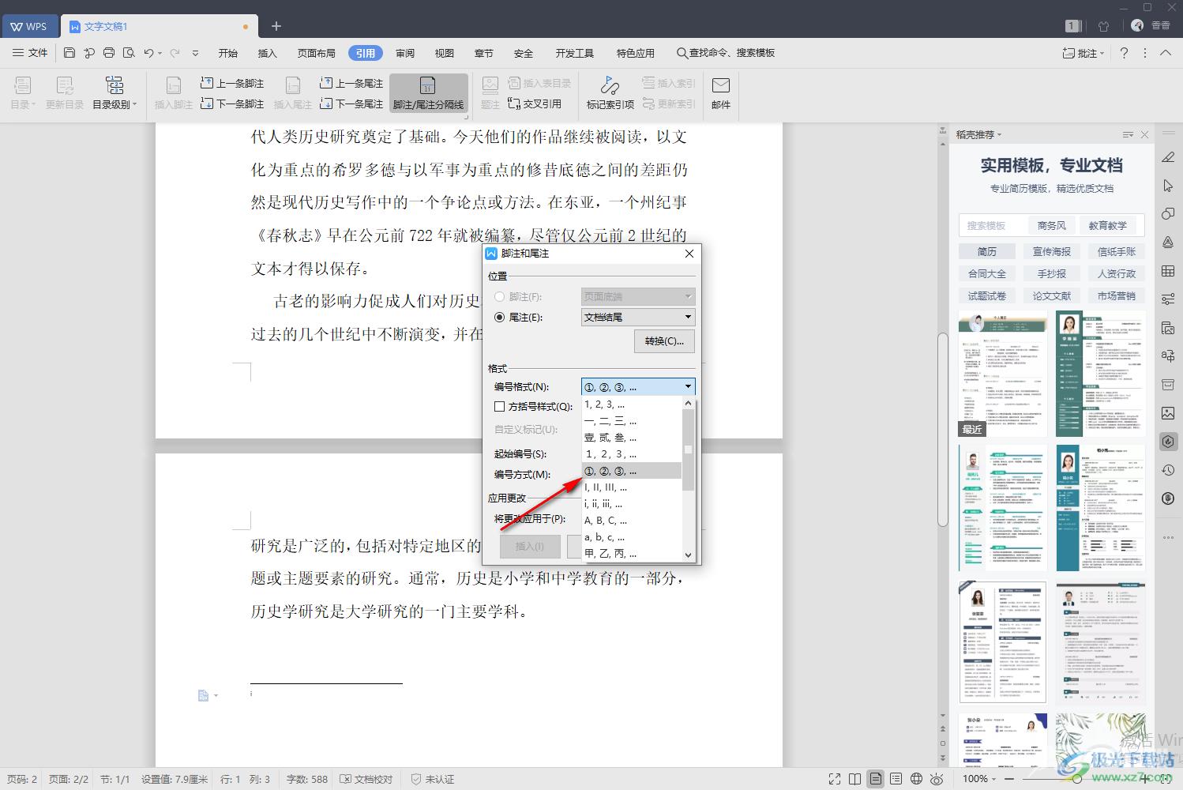Click the 简历 template category button
The width and height of the screenshot is (1183, 790).
pos(987,251)
